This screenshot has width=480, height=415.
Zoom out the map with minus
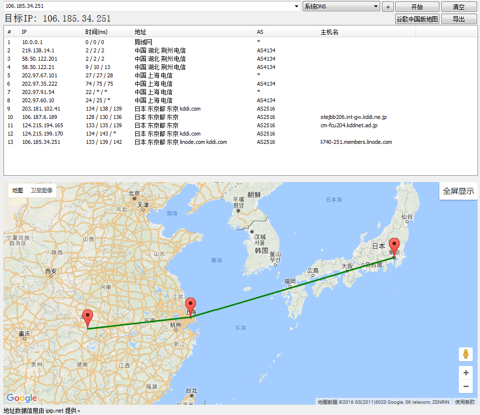point(466,386)
